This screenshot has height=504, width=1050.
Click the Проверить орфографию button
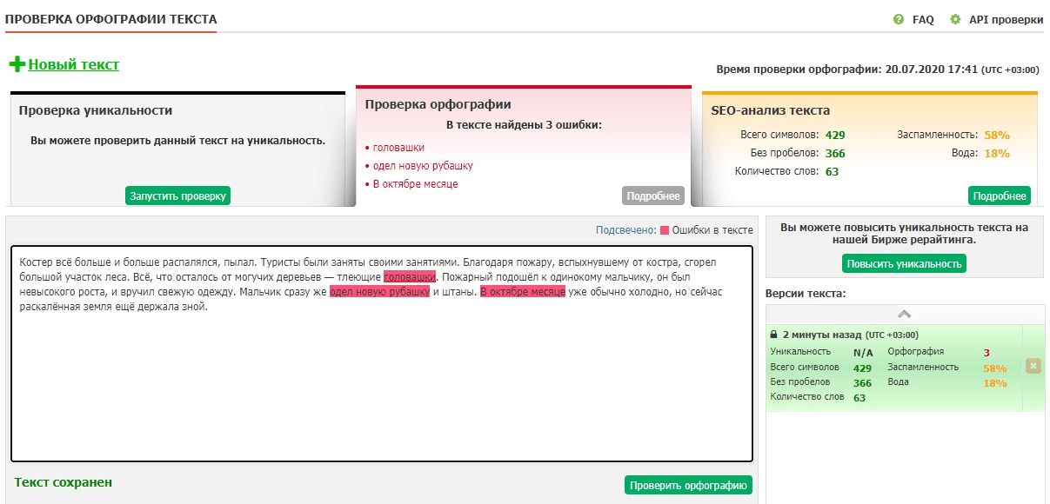688,485
